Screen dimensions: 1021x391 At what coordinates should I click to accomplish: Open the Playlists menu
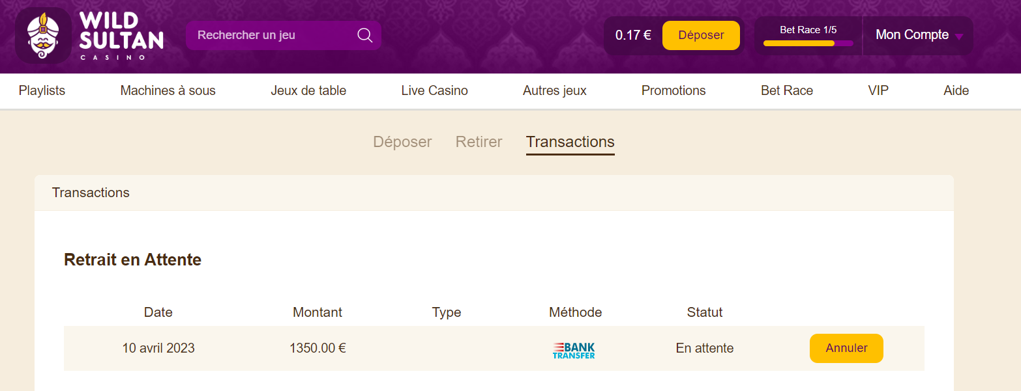coord(42,90)
